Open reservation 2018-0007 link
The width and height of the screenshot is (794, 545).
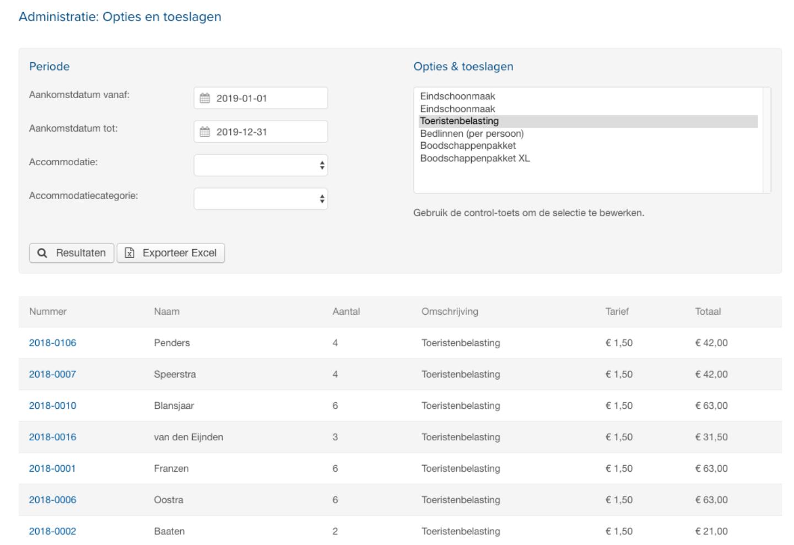pos(52,374)
